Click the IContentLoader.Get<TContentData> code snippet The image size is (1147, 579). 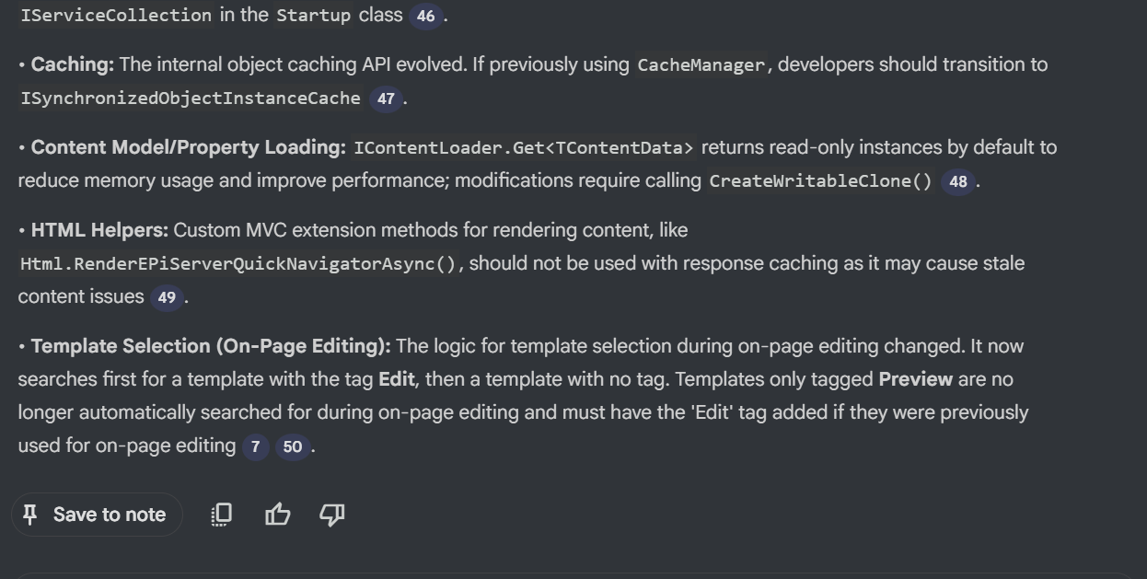click(x=524, y=148)
